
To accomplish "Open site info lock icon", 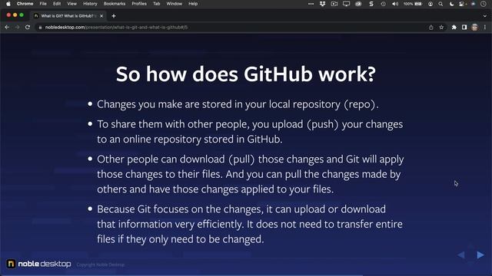I will point(40,28).
